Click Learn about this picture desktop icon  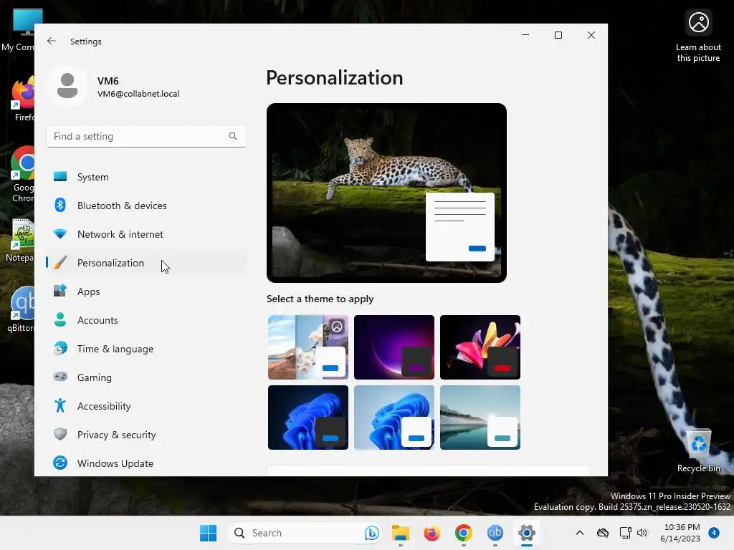[x=698, y=37]
